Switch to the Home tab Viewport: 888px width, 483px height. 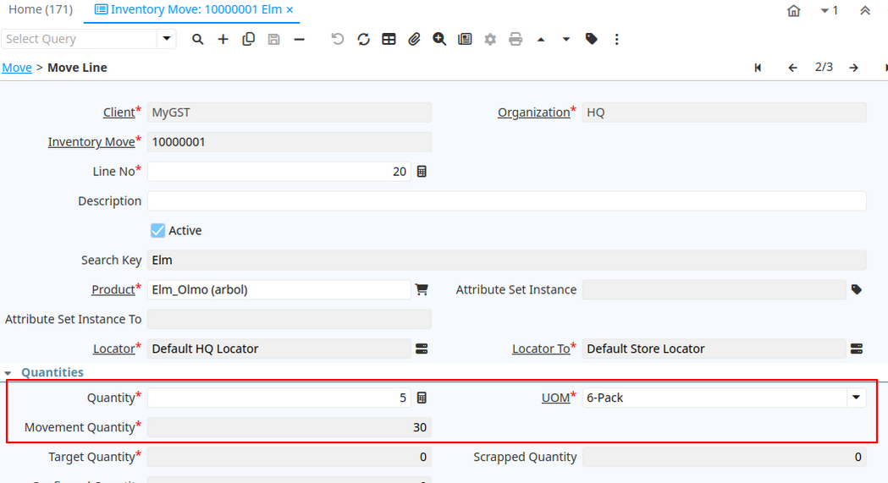click(41, 10)
